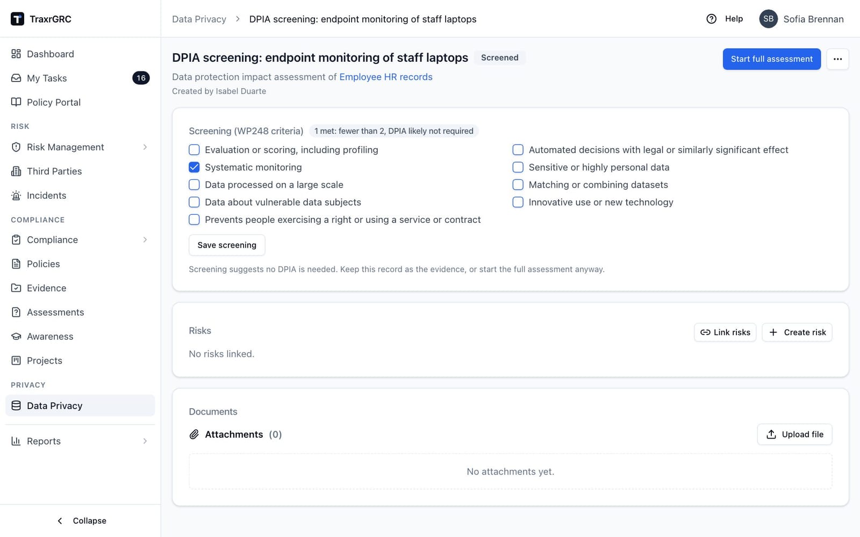Viewport: 860px width, 537px height.
Task: Tick Data processed on a large scale
Action: (194, 185)
